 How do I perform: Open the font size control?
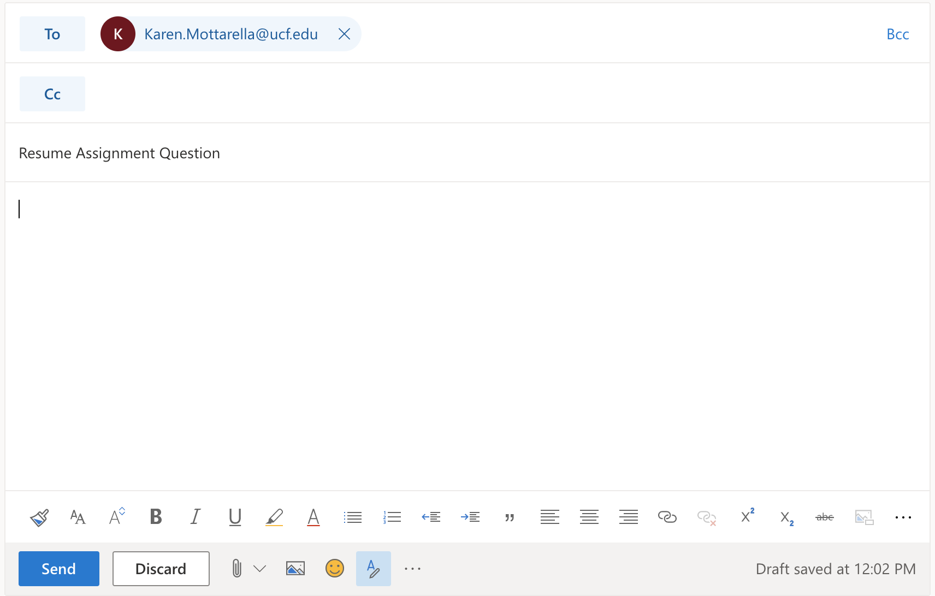pos(117,516)
